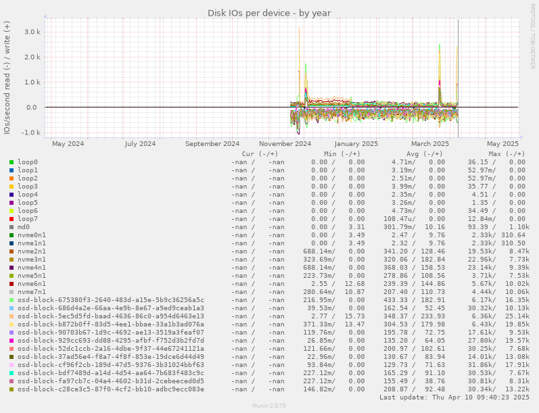Image resolution: width=539 pixels, height=413 pixels.
Task: Click the y-axis title 'IOs/second read (-) / write (+)'
Action: (7, 78)
